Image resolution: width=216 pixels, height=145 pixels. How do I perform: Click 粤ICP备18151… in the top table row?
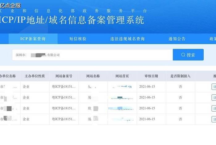click(x=64, y=87)
